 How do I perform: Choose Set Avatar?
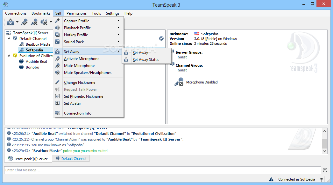(89, 103)
